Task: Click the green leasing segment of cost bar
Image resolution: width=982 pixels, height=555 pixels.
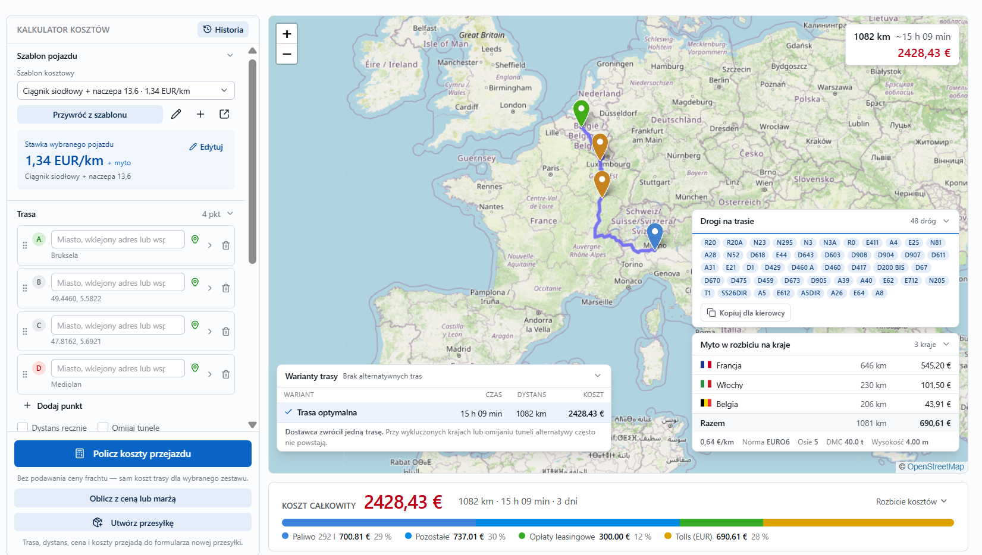Action: pos(721,523)
